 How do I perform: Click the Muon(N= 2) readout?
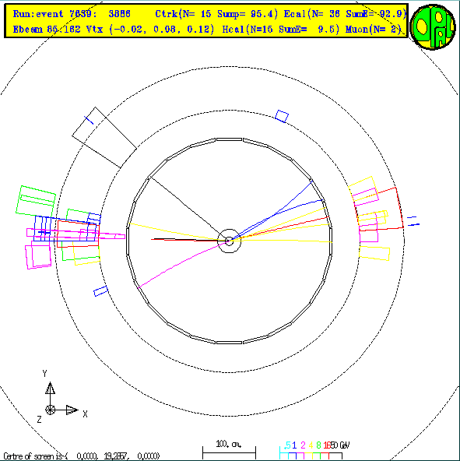[x=374, y=29]
